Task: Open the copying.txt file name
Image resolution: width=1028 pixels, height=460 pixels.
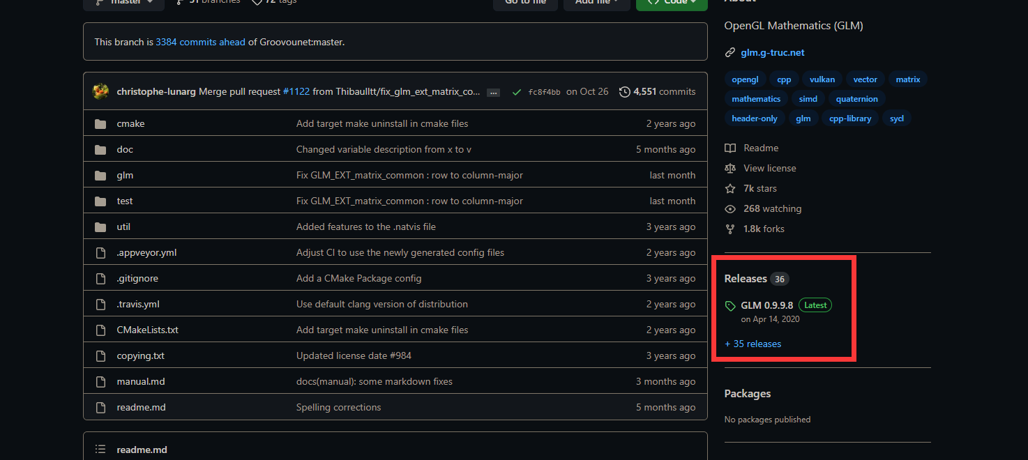Action: 140,355
